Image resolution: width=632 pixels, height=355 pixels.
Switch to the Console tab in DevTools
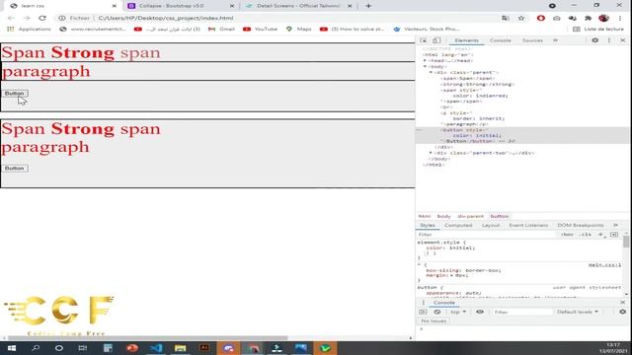(501, 40)
